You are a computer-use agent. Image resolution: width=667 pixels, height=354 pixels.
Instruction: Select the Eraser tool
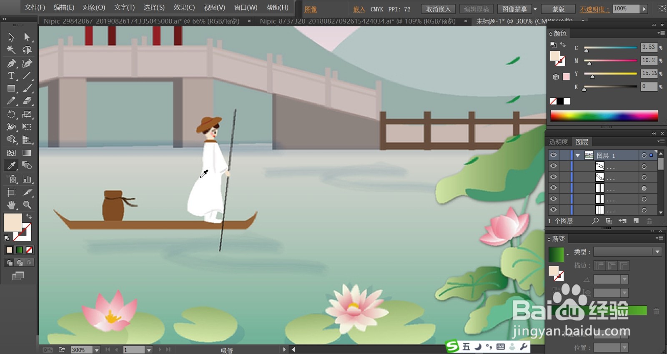coord(27,101)
